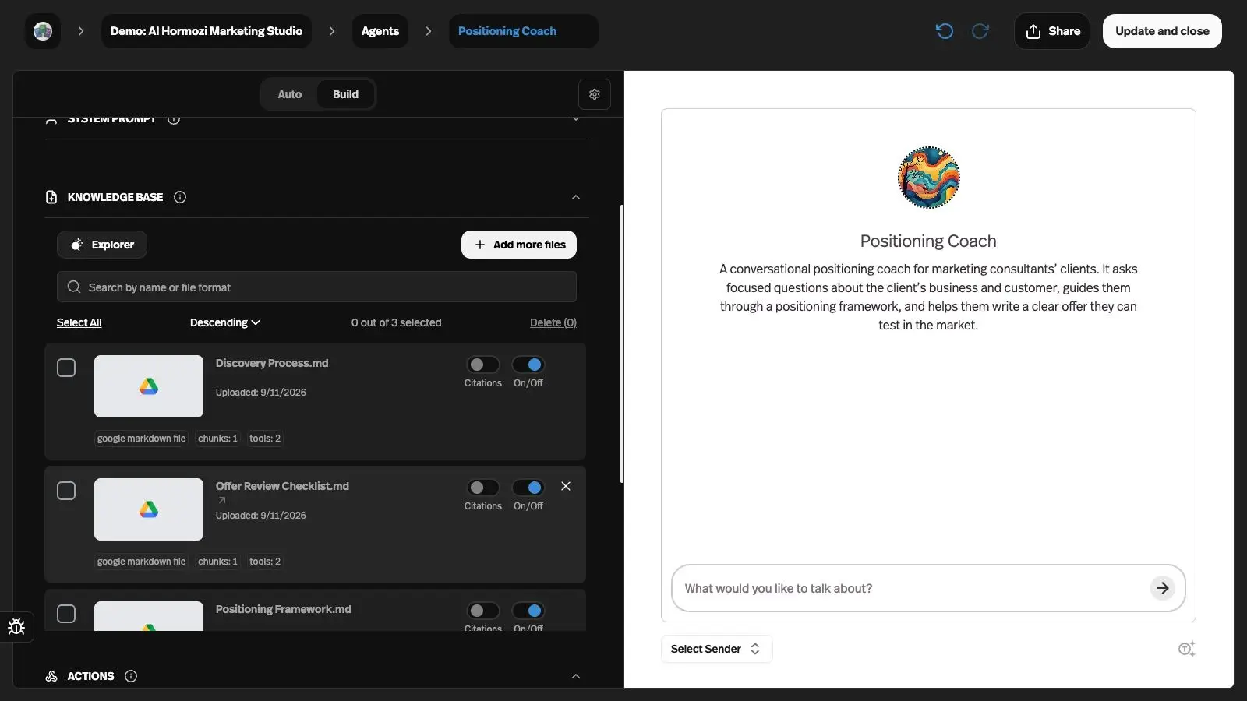Click the System Prompt info icon
This screenshot has width=1247, height=701.
174,119
